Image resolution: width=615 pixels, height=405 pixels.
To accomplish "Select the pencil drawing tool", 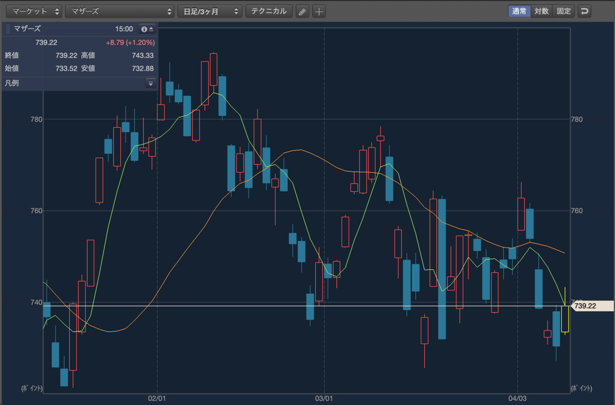I will pos(302,11).
